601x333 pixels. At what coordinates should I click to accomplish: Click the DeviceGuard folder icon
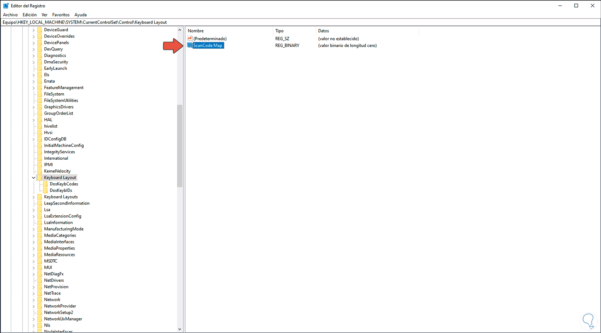point(40,30)
